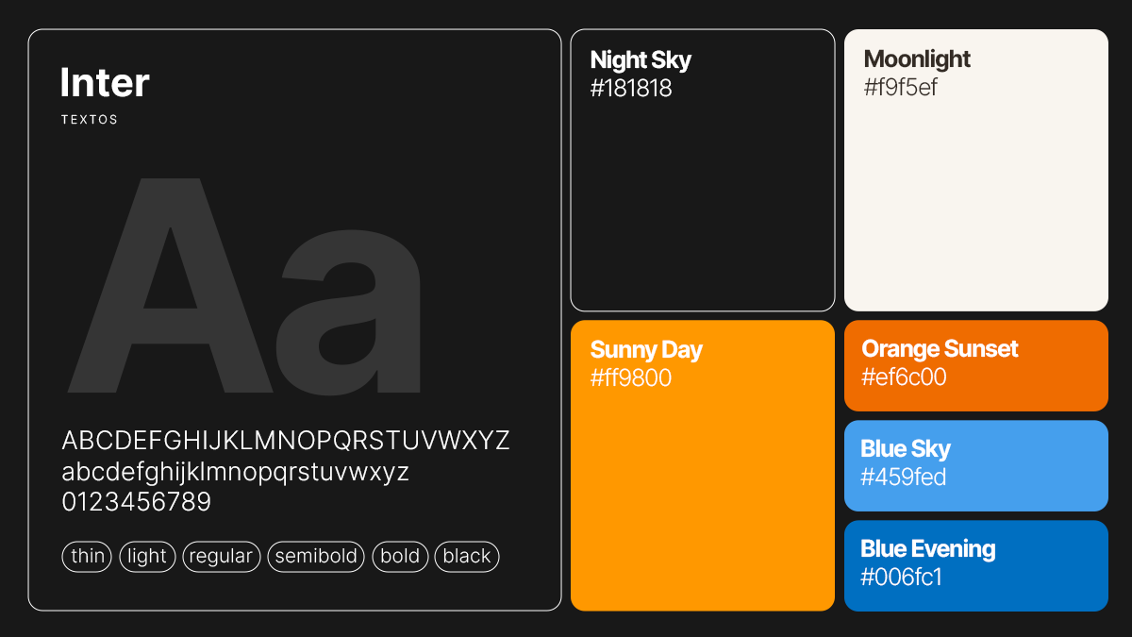This screenshot has height=637, width=1132.
Task: Select the Orange Sunset color swatch
Action: (976, 365)
